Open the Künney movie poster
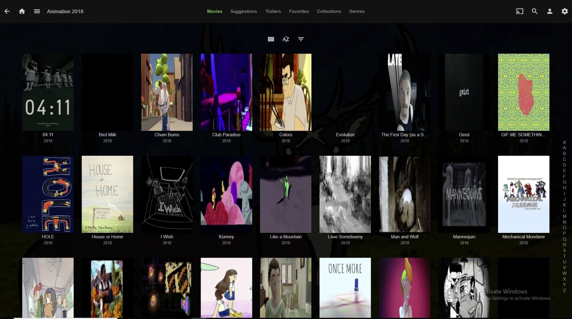The width and height of the screenshot is (572, 319). pos(226,194)
